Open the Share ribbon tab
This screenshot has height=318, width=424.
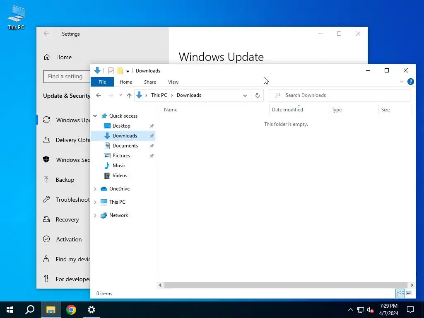click(x=150, y=82)
